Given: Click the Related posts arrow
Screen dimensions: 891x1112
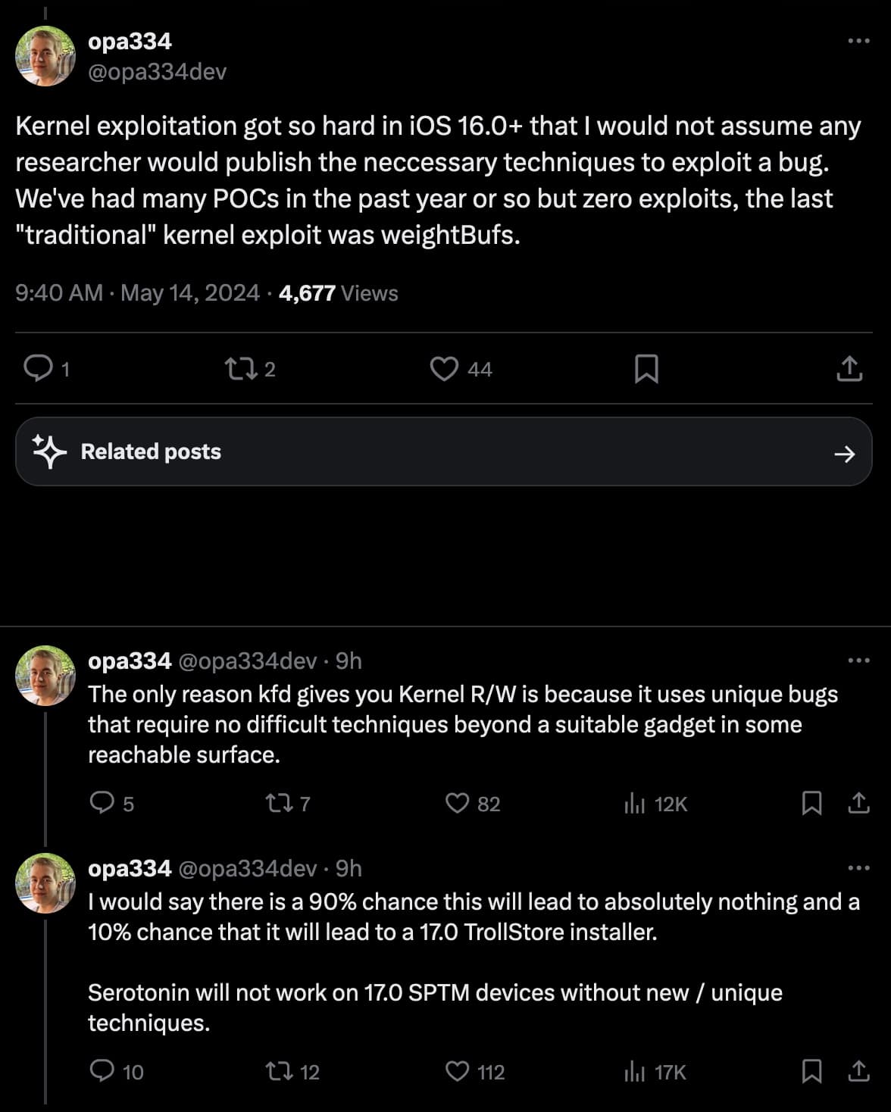Looking at the screenshot, I should tap(844, 454).
